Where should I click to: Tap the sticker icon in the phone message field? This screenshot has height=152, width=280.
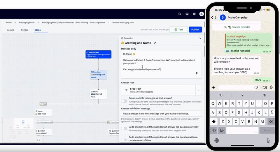pos(256,87)
